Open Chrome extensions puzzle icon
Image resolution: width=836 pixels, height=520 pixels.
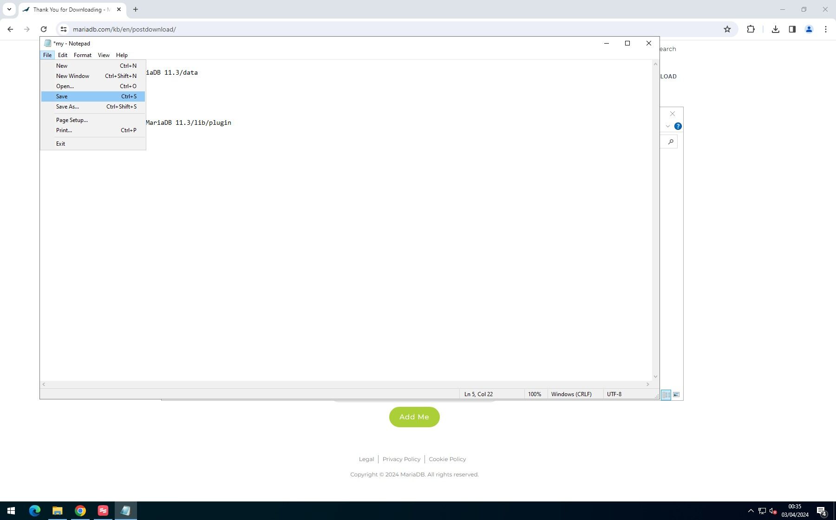click(751, 29)
